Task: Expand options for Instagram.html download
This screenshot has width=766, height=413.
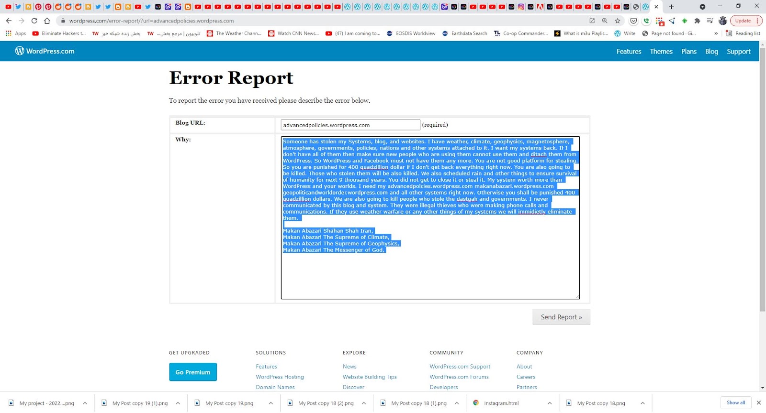Action: coord(550,403)
